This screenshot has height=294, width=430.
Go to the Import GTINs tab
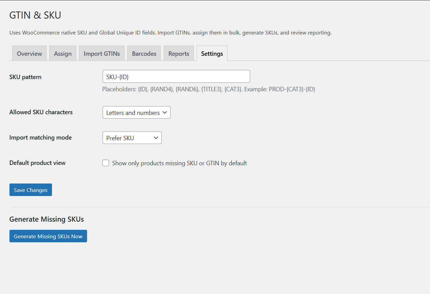(x=102, y=53)
